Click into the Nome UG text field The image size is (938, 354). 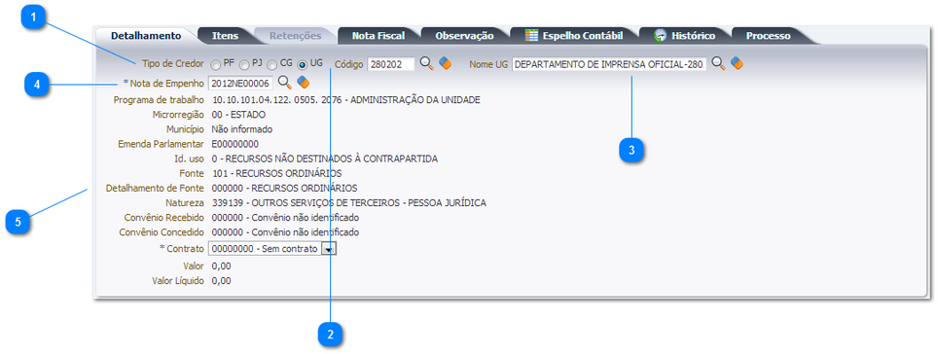click(609, 64)
